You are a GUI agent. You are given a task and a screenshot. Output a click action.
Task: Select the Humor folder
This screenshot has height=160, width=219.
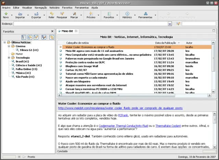(19, 54)
